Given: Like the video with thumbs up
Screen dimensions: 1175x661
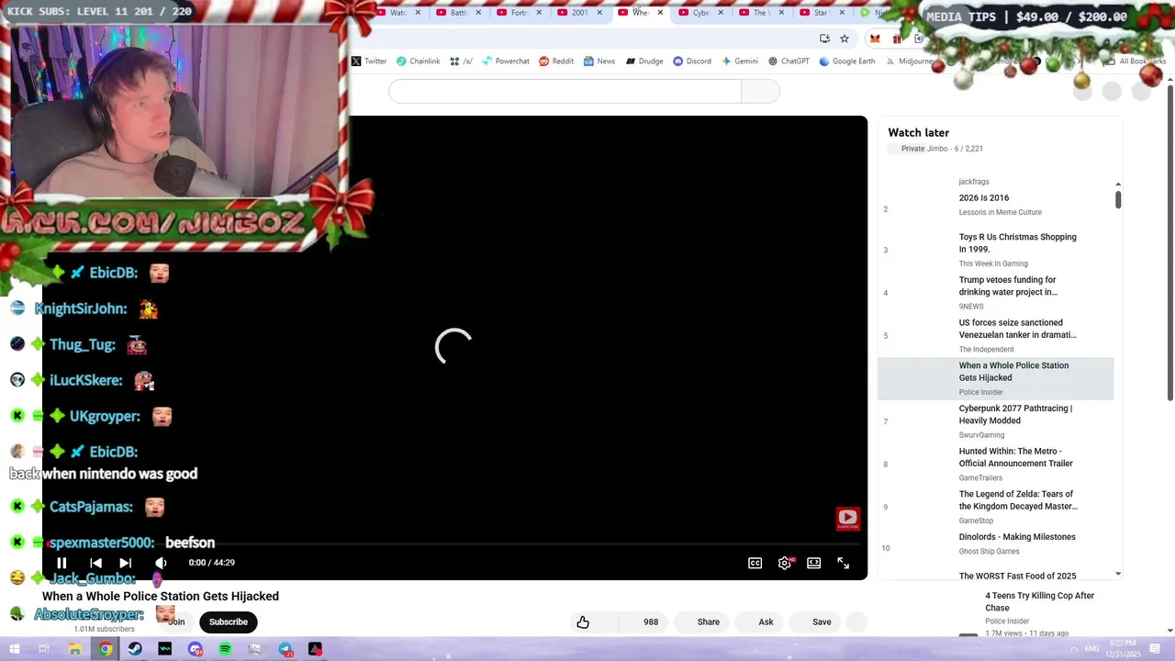Looking at the screenshot, I should point(583,622).
